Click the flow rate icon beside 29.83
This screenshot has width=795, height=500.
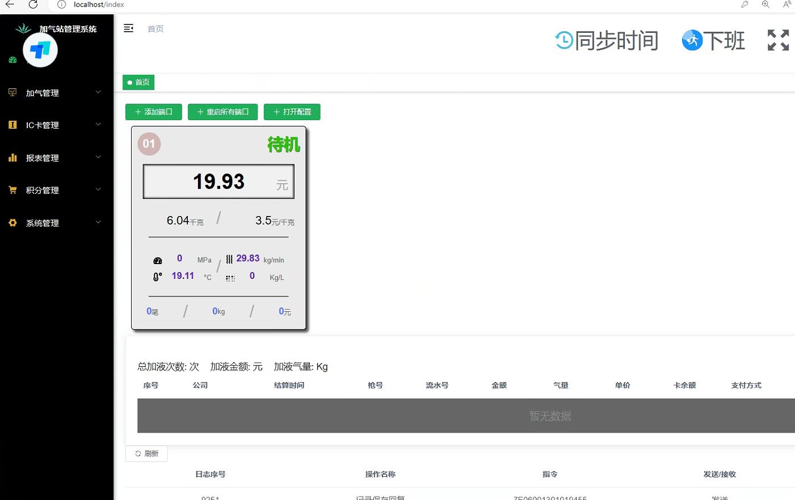point(229,259)
